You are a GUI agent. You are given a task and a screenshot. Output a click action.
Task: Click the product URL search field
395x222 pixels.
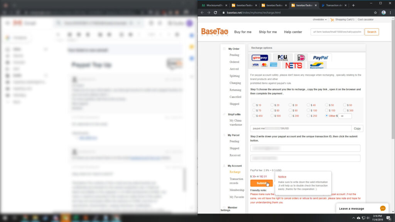tap(337, 32)
